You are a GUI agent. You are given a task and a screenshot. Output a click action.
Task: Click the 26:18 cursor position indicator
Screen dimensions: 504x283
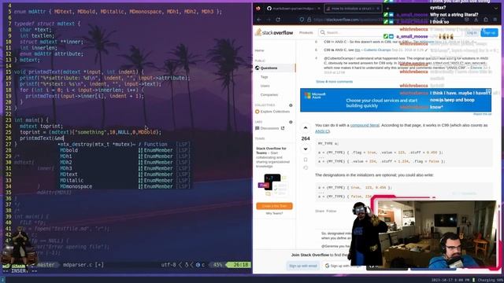click(x=241, y=265)
